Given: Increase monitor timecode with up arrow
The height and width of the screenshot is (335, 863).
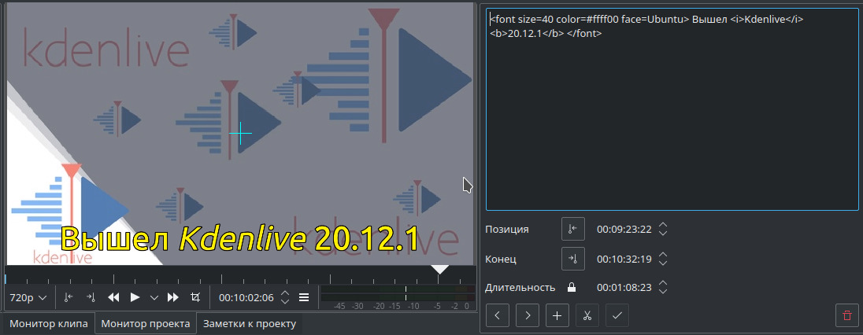Looking at the screenshot, I should tap(284, 294).
